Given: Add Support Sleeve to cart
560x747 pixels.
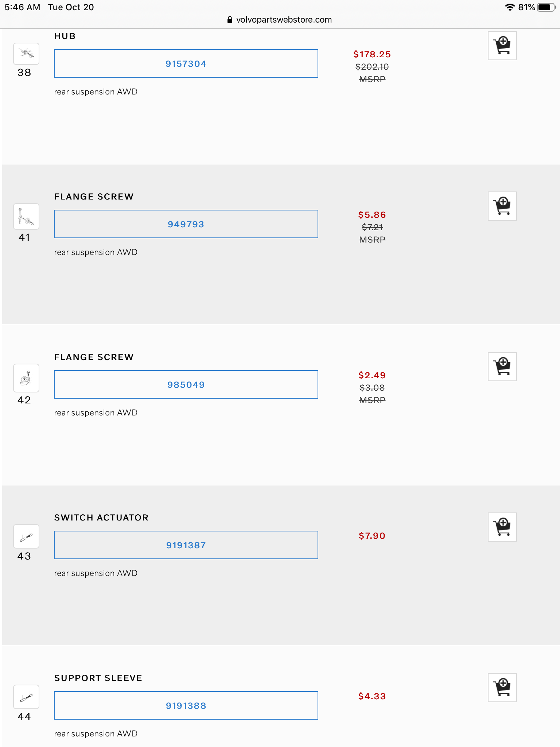Looking at the screenshot, I should point(502,688).
